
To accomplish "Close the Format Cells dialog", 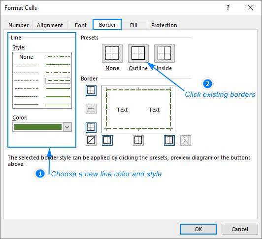I will (x=250, y=7).
